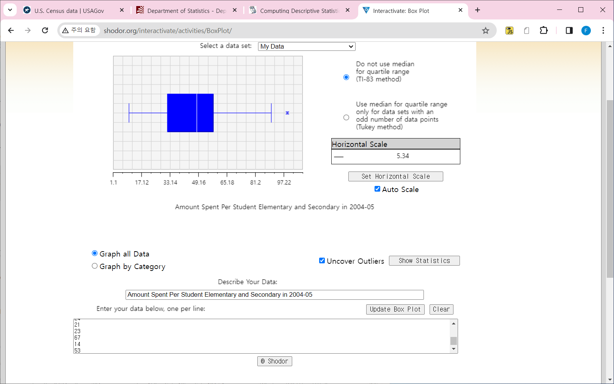This screenshot has width=614, height=384.
Task: Open the yellow JS extension icon
Action: click(509, 30)
